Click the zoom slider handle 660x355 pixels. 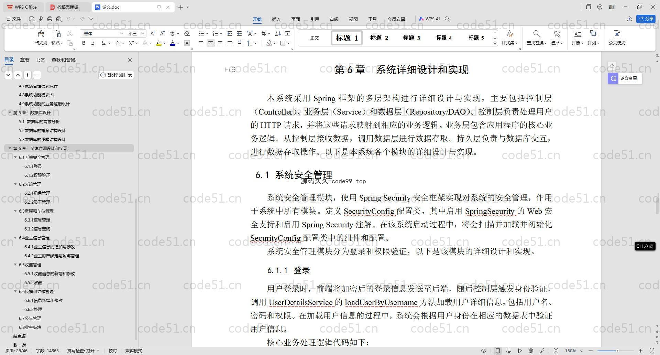[x=617, y=351]
